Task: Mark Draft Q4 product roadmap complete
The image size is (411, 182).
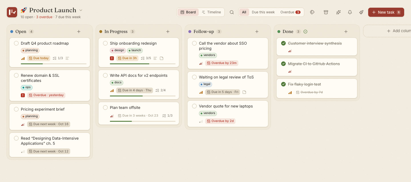Action: point(16,43)
